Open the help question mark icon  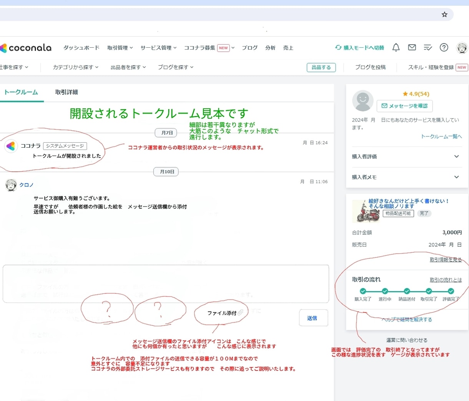[x=444, y=47]
